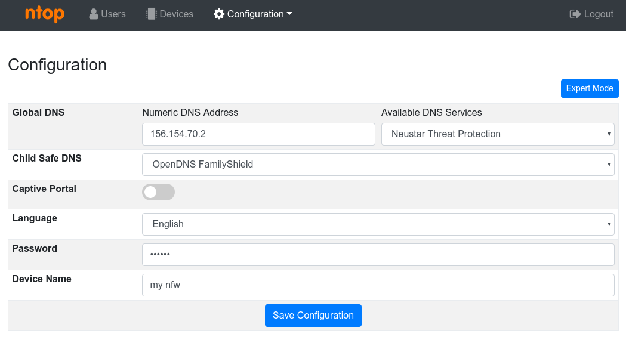
Task: Open the Language dropdown
Action: [x=378, y=224]
